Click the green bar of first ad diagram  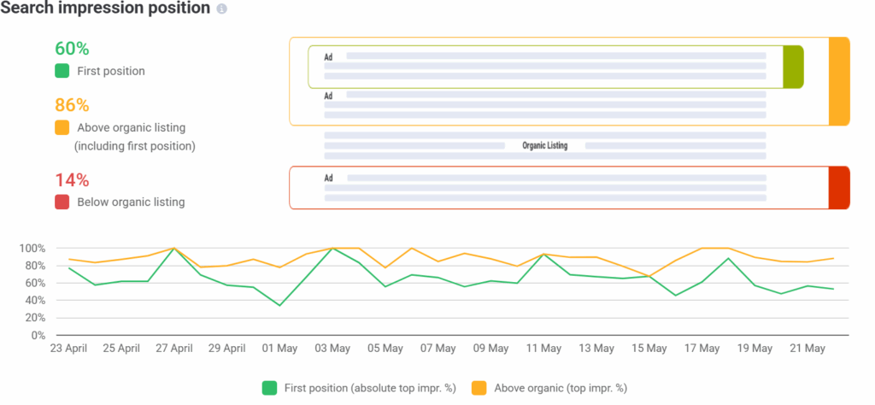coord(793,67)
